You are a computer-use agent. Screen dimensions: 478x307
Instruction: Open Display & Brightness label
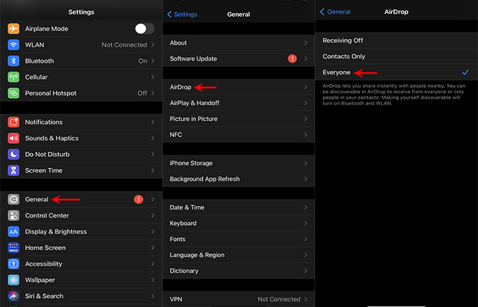click(x=56, y=232)
